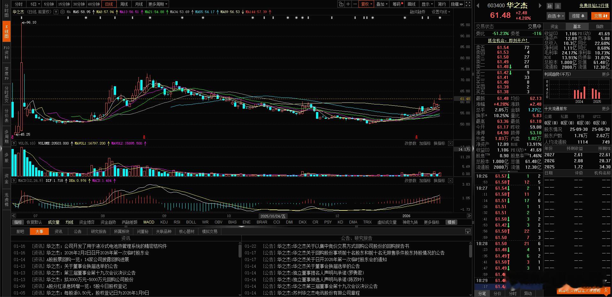Toggle the 均线 overlay in indicator bar
The width and height of the screenshot is (612, 297).
pyautogui.click(x=70, y=222)
